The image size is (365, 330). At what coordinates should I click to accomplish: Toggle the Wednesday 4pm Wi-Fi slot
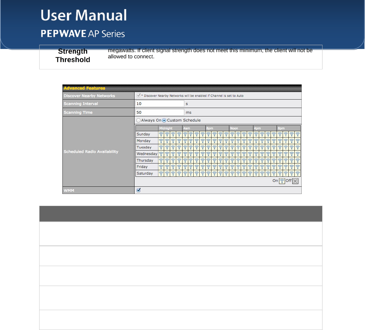click(256, 154)
